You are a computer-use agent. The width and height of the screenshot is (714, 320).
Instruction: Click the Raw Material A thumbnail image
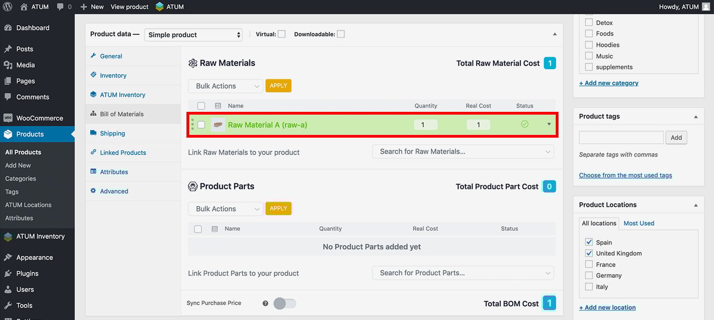tap(217, 125)
